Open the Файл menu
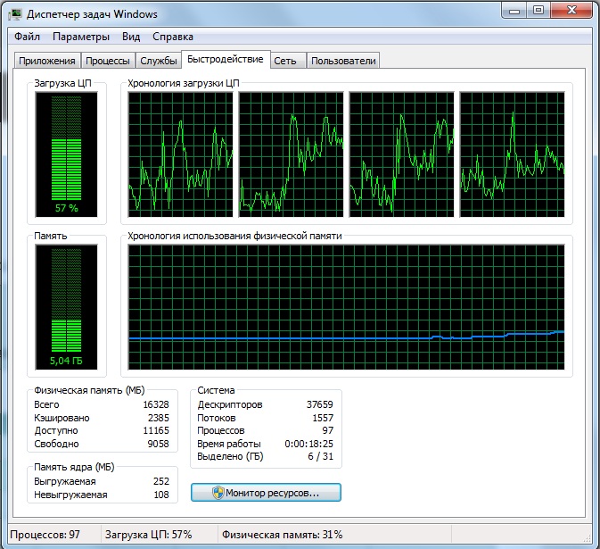The width and height of the screenshot is (600, 549). click(27, 37)
